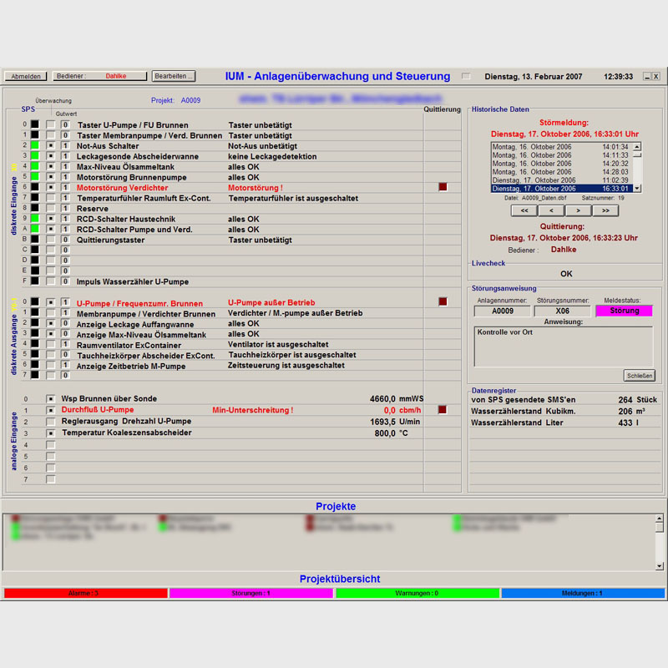Click black status LED for Quittierungstaster row
Image resolution: width=668 pixels, height=668 pixels.
point(35,240)
